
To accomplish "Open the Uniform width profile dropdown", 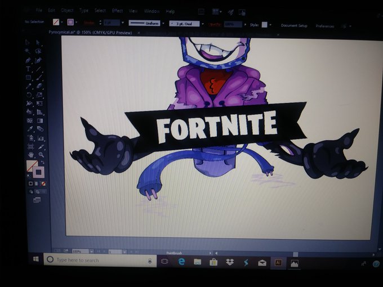I will [x=163, y=24].
